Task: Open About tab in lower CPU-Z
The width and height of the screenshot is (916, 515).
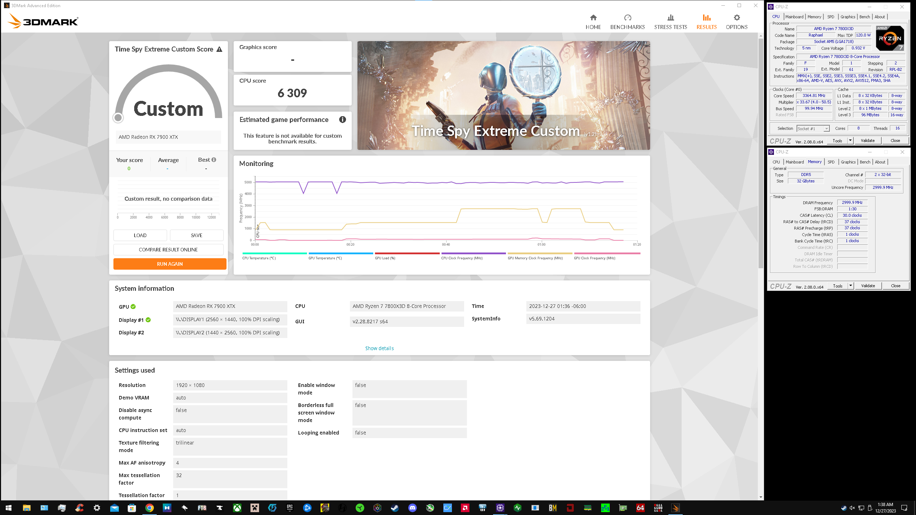Action: tap(880, 162)
